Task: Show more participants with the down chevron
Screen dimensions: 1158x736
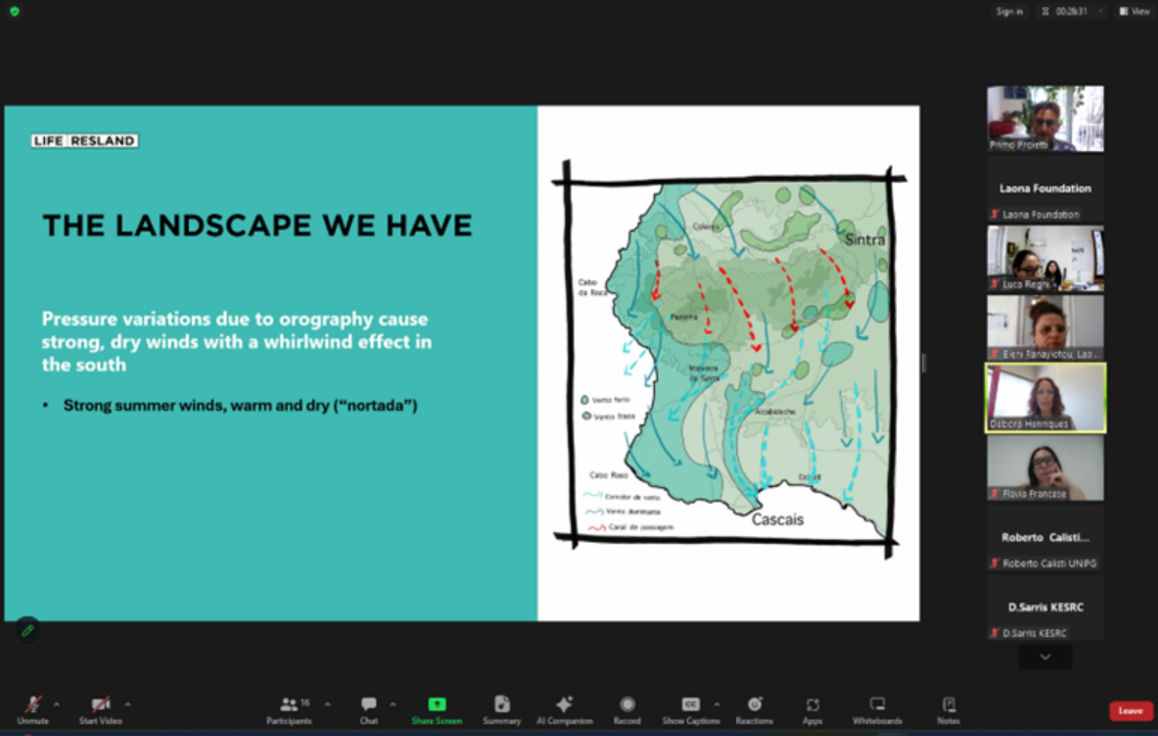Action: (x=1045, y=657)
